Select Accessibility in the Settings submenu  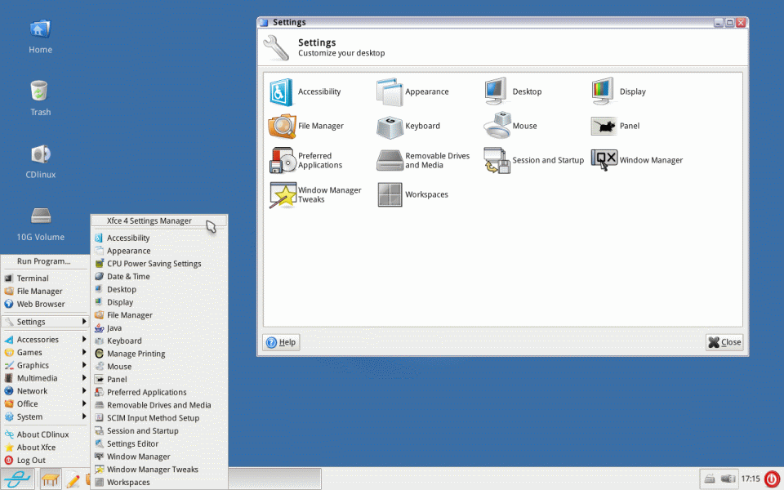(159, 238)
